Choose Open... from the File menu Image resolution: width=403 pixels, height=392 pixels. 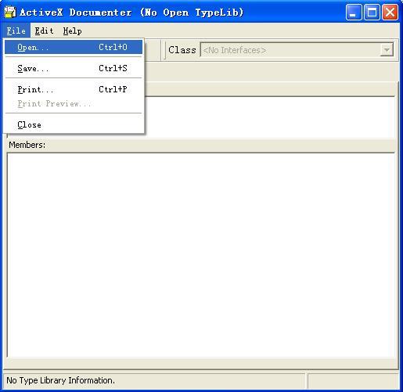tap(74, 47)
